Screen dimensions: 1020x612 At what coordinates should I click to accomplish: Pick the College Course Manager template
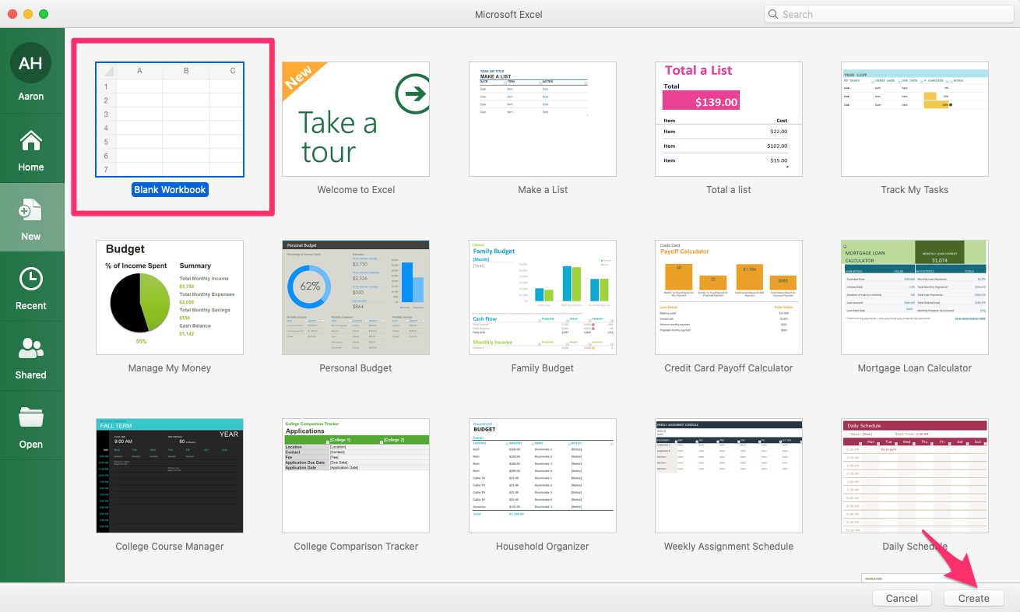(170, 476)
